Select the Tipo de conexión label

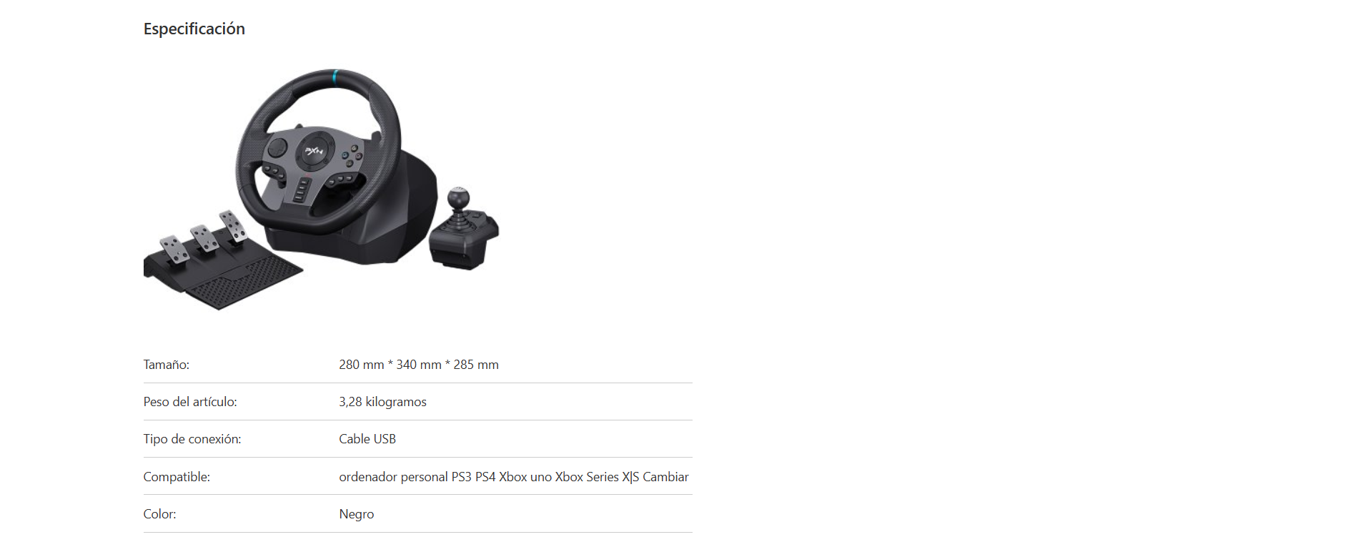tap(192, 439)
